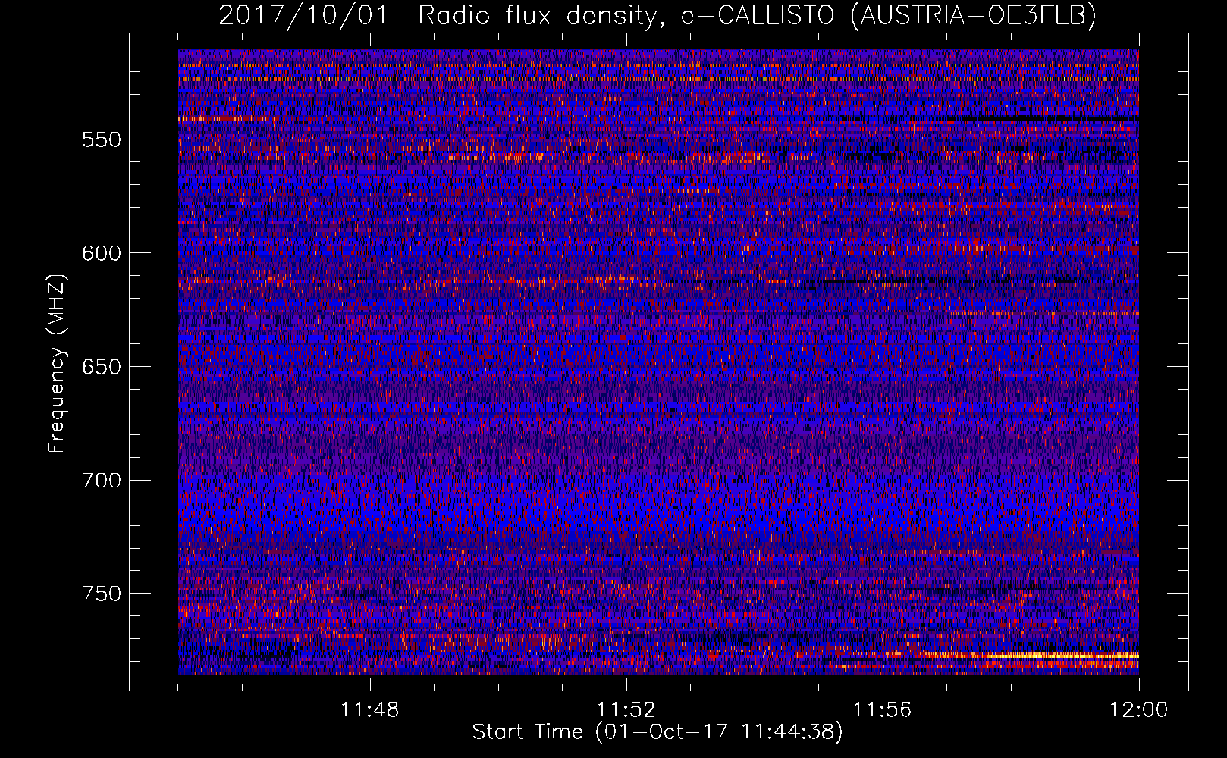Click the 700 frequency tick label
Viewport: 1227px width, 758px height.
click(102, 481)
